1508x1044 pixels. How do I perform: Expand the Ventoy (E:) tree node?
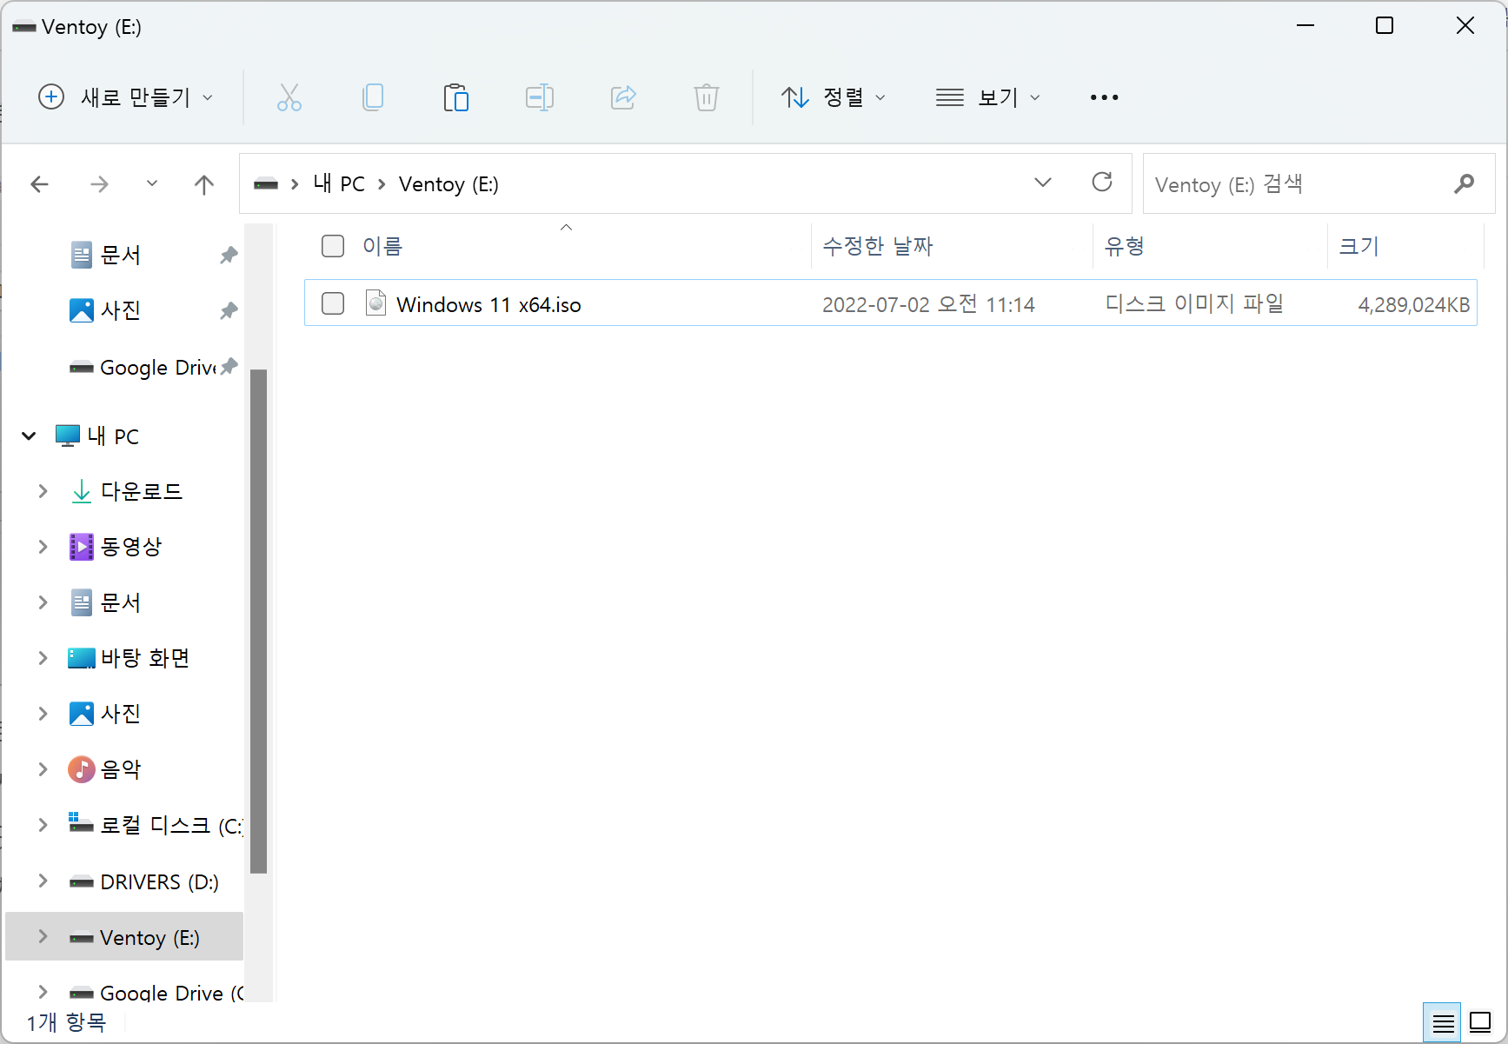click(x=43, y=936)
